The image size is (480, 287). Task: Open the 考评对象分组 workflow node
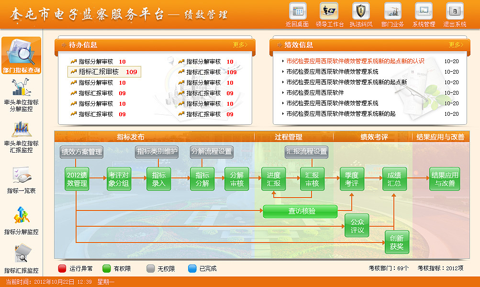(x=119, y=179)
